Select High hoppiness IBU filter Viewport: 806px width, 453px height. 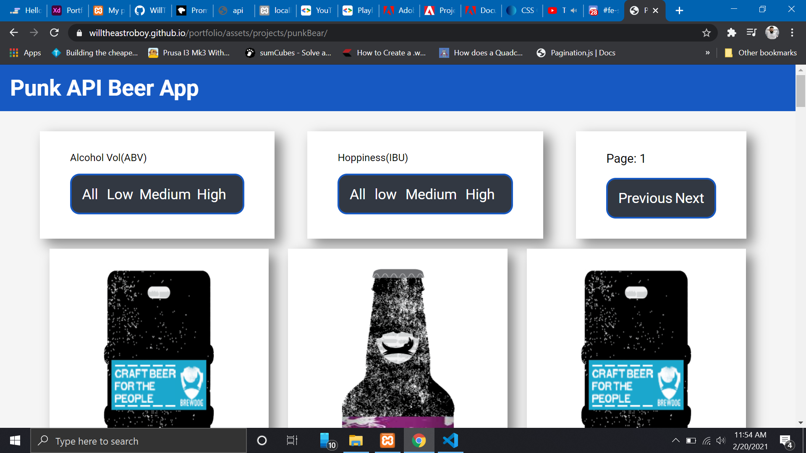pos(480,195)
